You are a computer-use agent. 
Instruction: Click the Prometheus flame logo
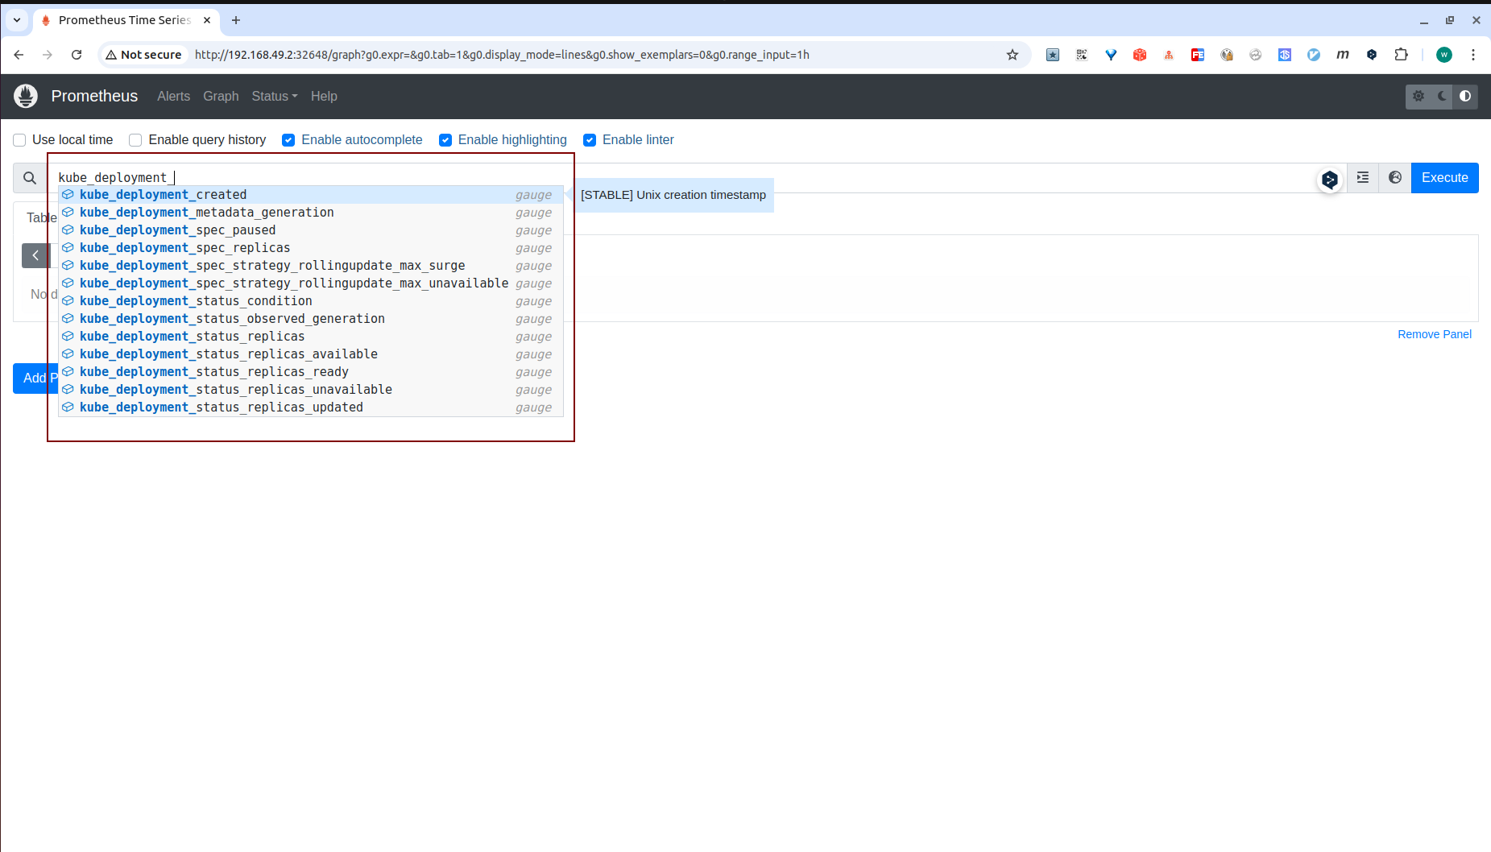26,96
